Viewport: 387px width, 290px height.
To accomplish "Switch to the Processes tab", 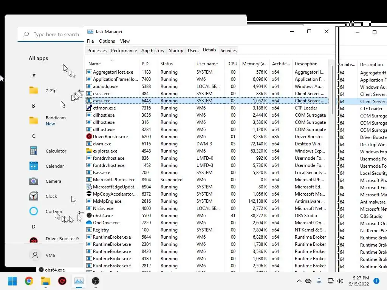I will click(x=97, y=51).
